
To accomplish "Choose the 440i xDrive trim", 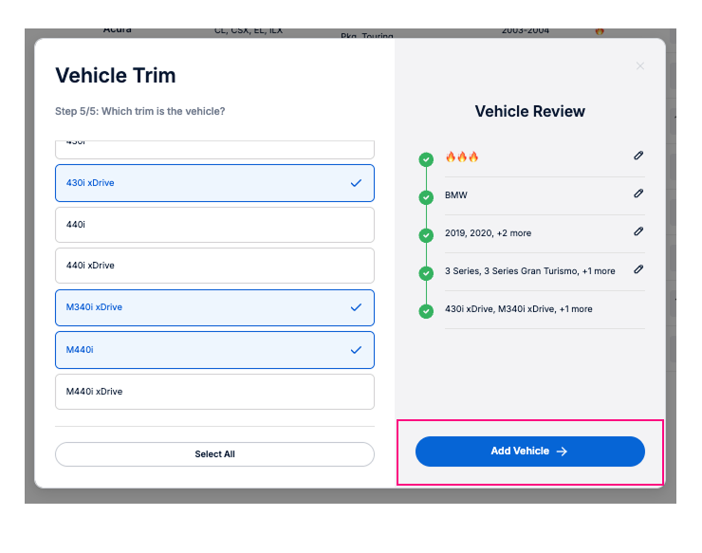I will pyautogui.click(x=214, y=266).
